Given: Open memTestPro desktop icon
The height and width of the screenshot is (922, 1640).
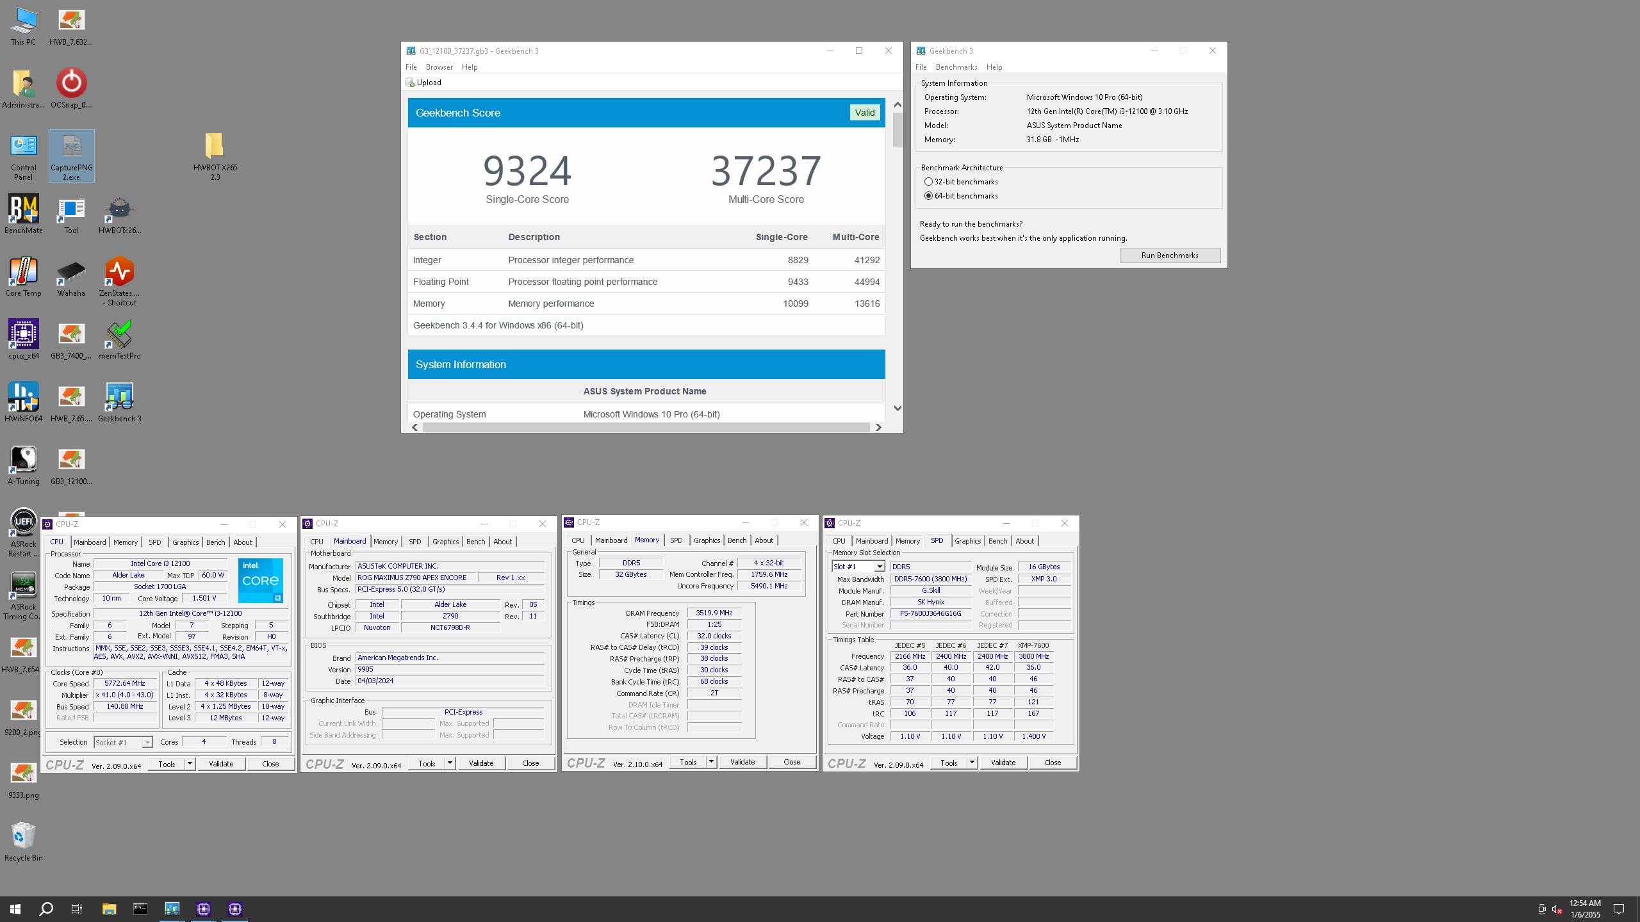Looking at the screenshot, I should [119, 340].
